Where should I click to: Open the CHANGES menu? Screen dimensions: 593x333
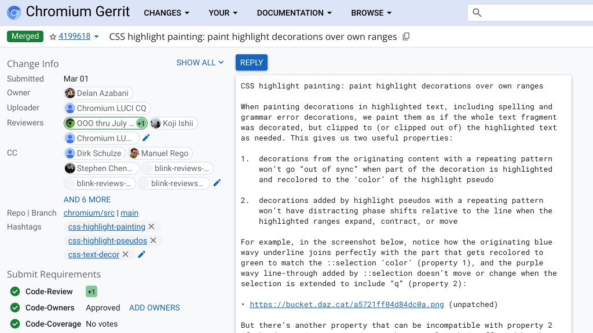(x=166, y=13)
